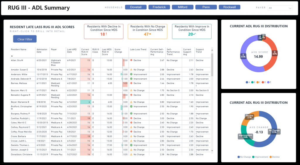Click decline icon for Cates, Merrill C
Viewport: 300px width, 165px height.
(131, 122)
